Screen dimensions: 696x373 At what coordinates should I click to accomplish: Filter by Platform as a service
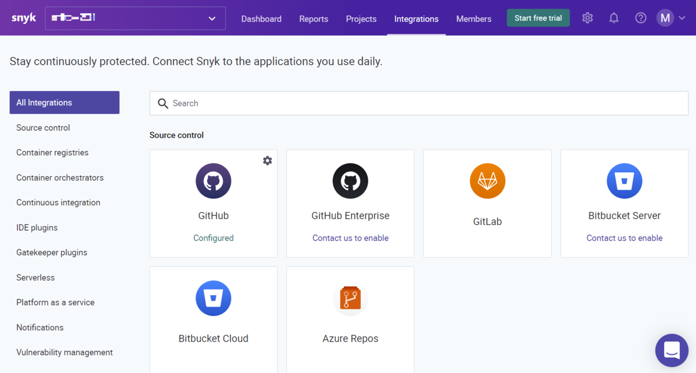[55, 302]
